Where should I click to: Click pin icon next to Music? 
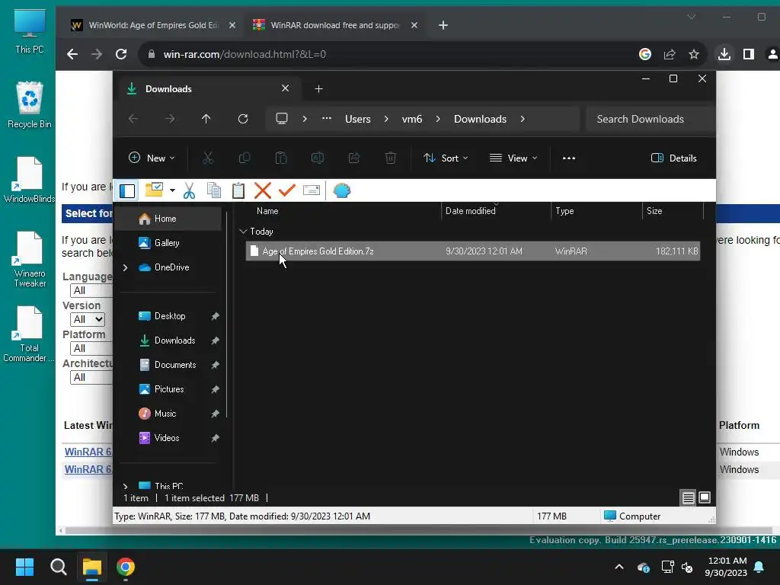pos(215,414)
